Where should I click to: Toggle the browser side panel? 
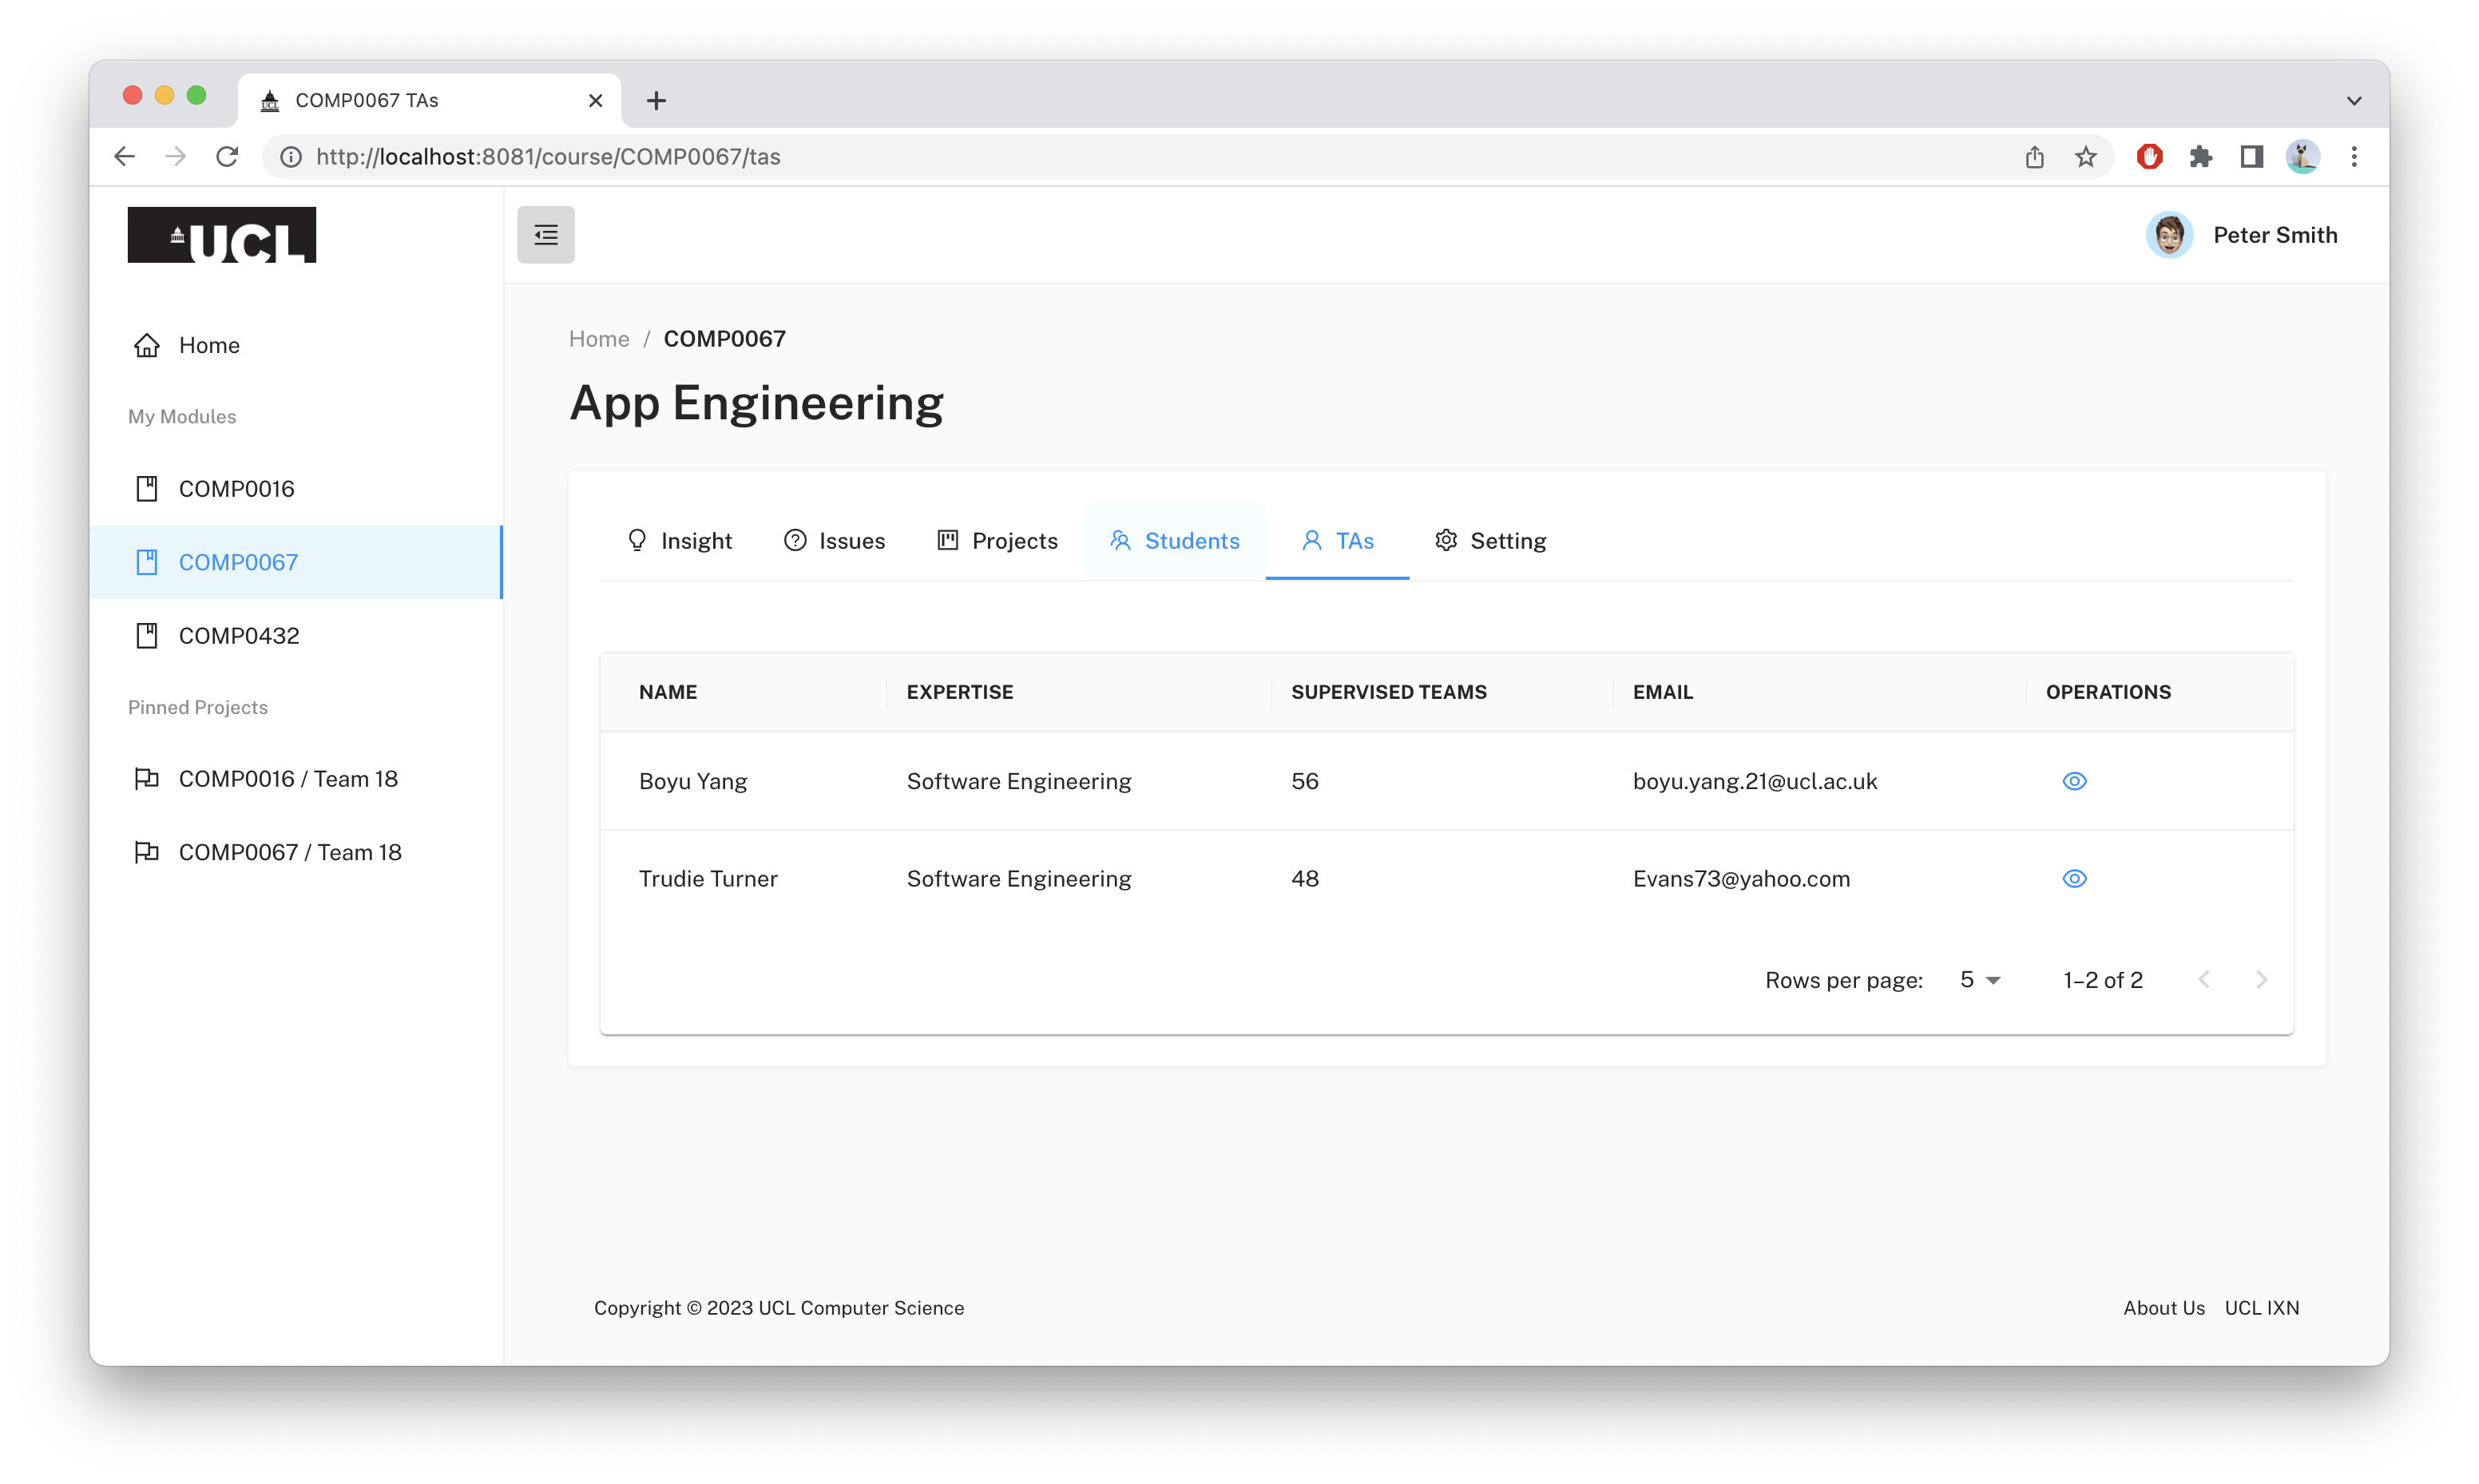point(2251,157)
